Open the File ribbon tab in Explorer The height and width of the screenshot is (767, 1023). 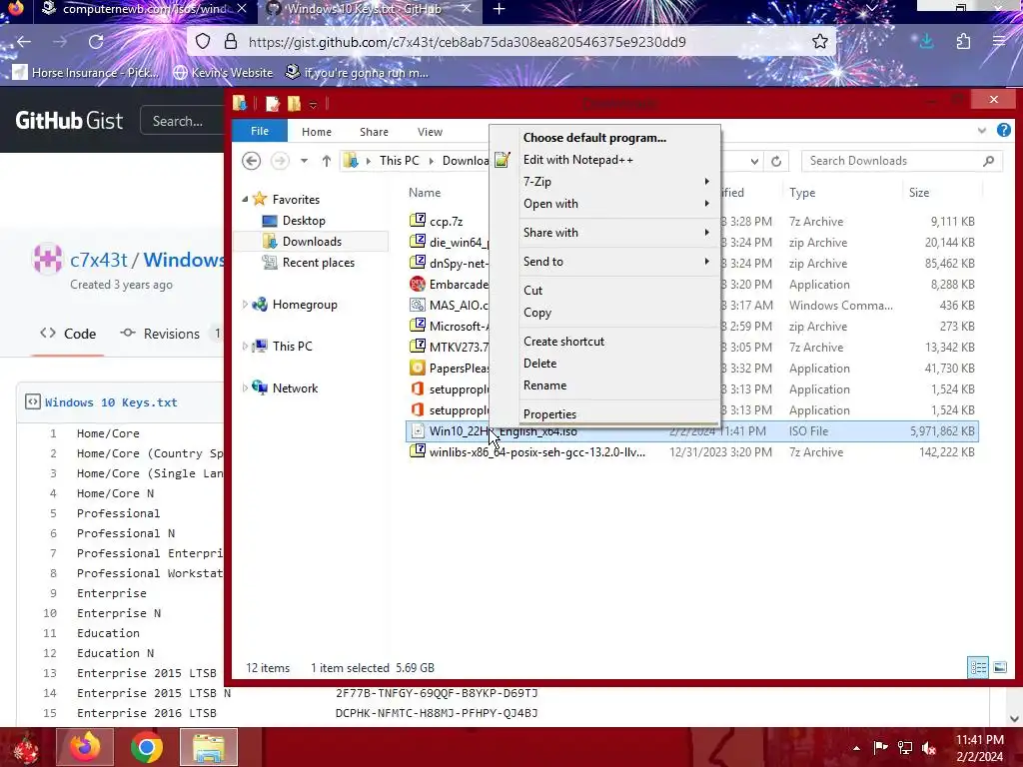[260, 131]
